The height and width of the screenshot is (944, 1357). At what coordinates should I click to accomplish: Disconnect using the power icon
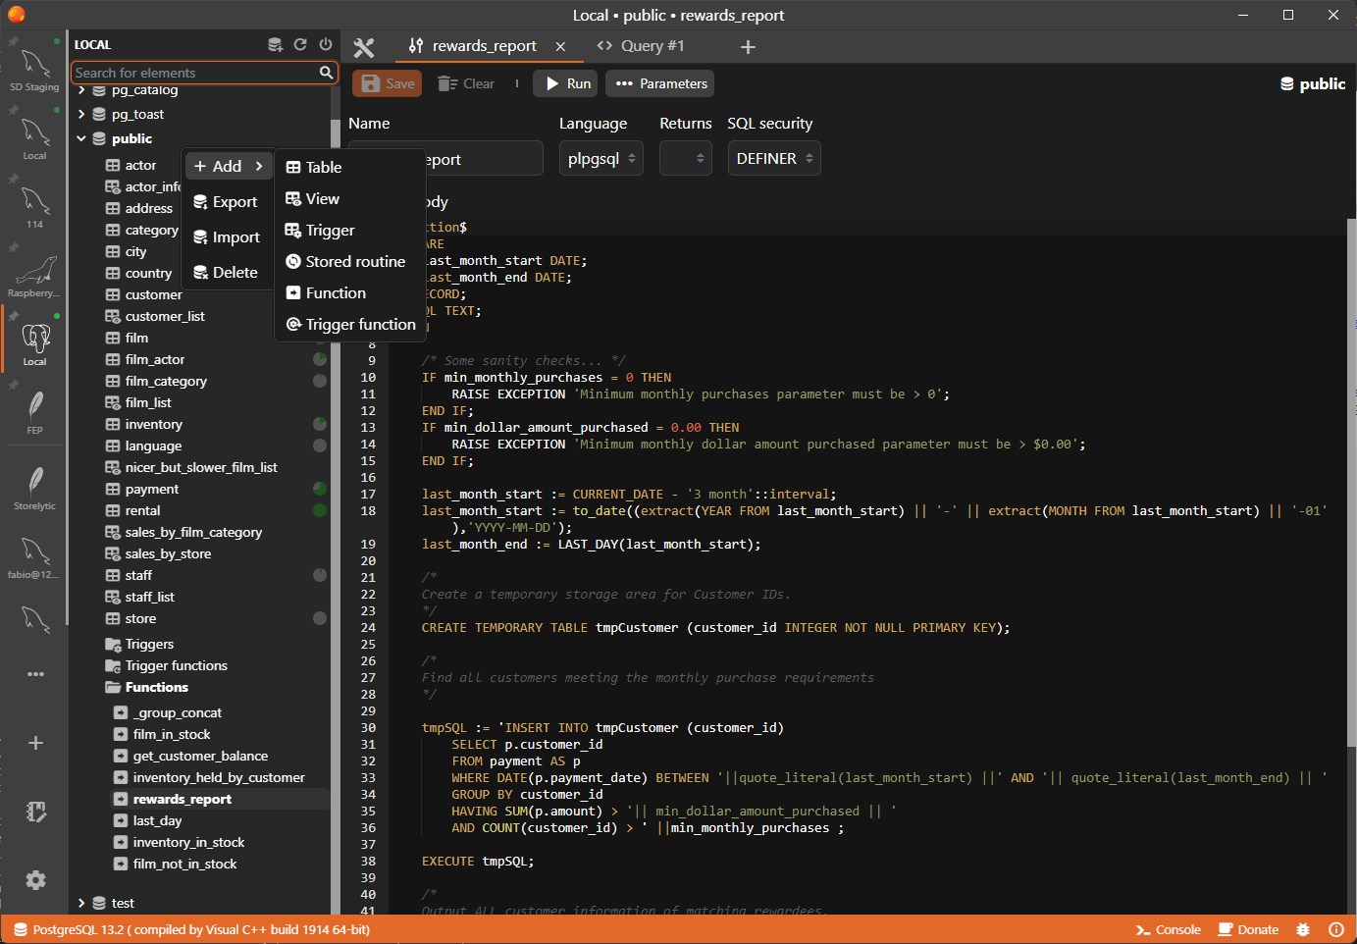pos(325,44)
